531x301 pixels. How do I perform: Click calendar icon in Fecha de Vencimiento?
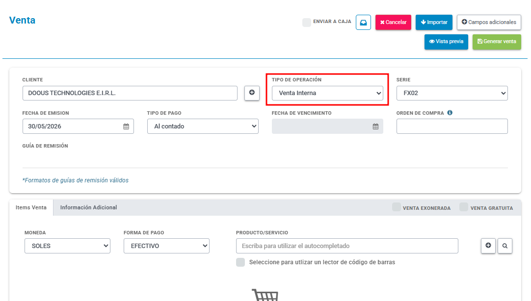pyautogui.click(x=375, y=126)
